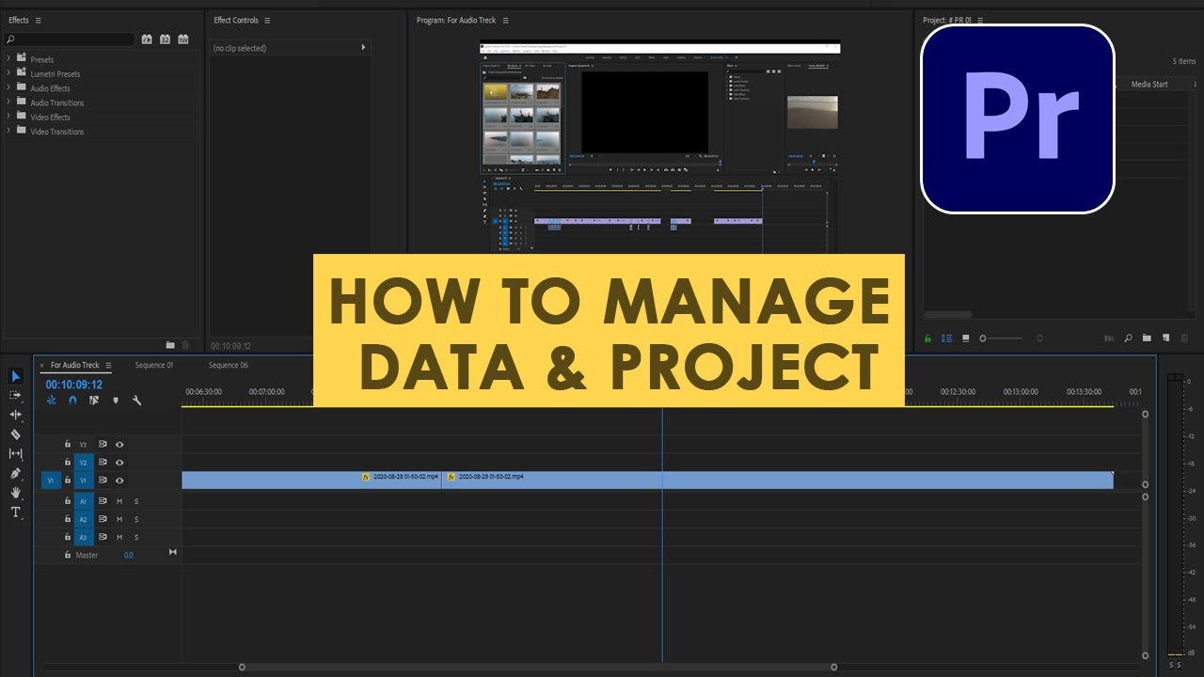The image size is (1204, 677).
Task: Open Effect Controls panel menu
Action: click(267, 20)
